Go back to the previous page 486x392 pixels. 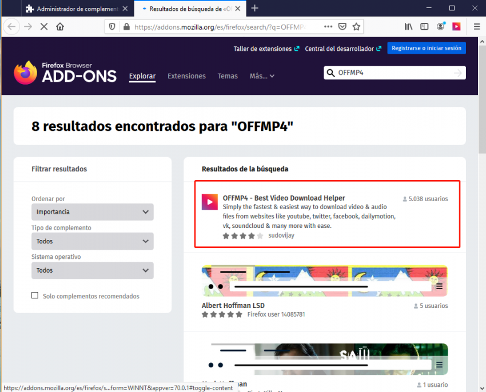pos(11,27)
